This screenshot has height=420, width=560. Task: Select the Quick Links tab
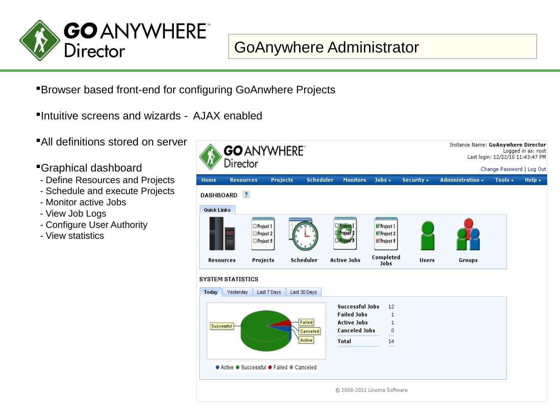(217, 210)
